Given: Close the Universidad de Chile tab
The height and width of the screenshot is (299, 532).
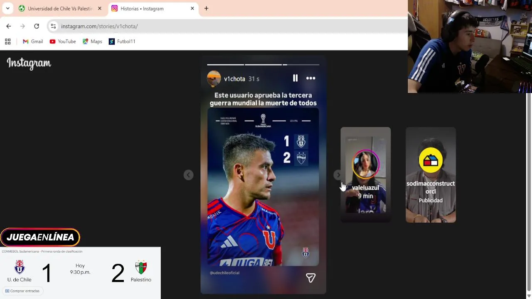Looking at the screenshot, I should pyautogui.click(x=100, y=8).
